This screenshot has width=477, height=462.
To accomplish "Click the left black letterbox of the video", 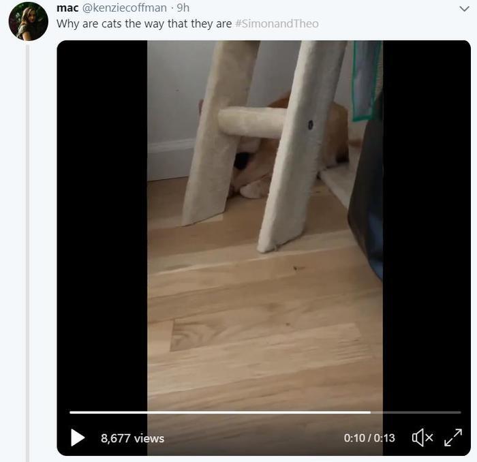I will click(102, 225).
